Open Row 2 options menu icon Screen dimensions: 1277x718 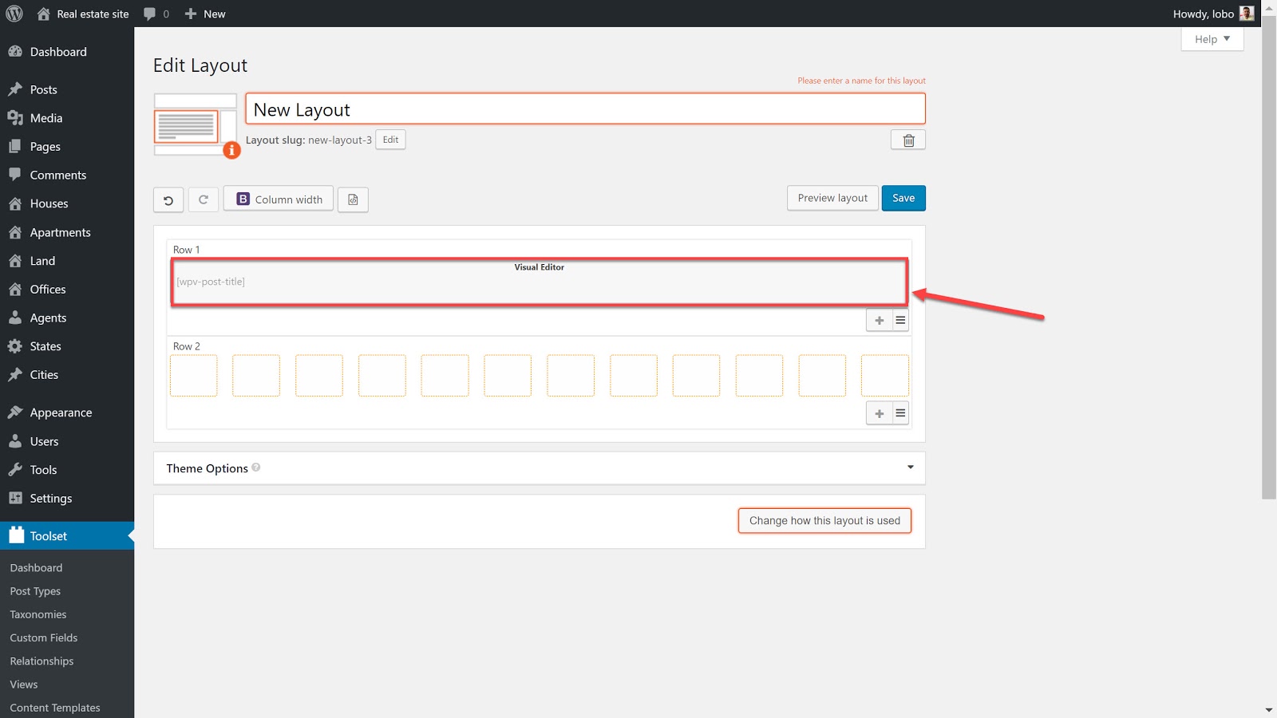900,413
